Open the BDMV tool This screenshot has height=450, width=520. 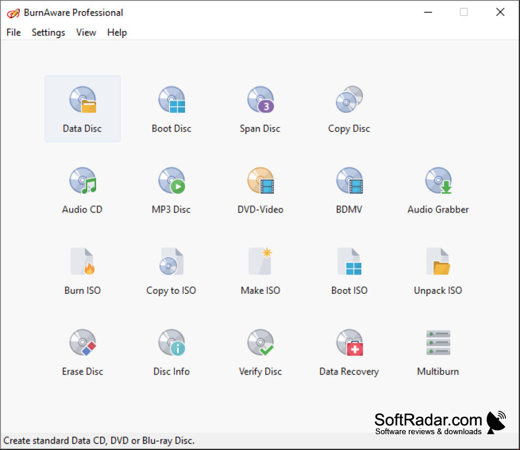click(349, 190)
